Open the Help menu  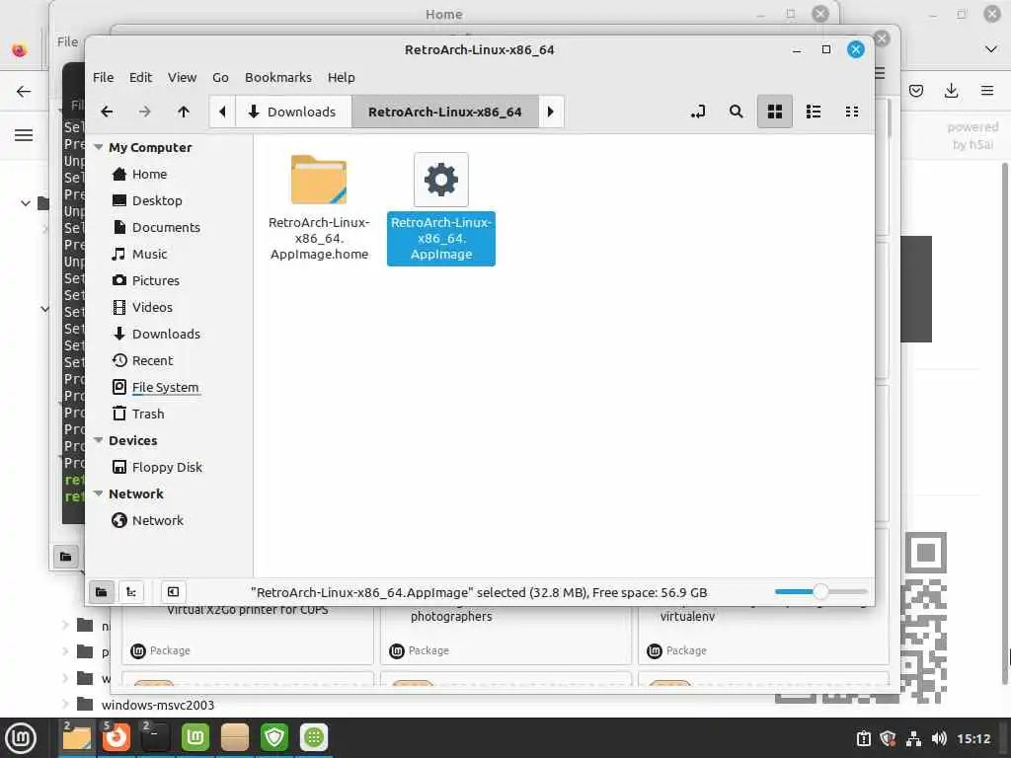341,77
